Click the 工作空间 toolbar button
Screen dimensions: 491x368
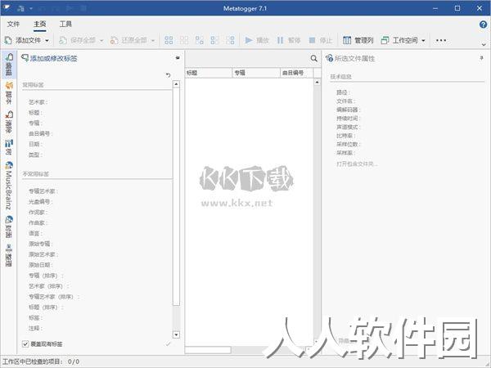tap(399, 40)
